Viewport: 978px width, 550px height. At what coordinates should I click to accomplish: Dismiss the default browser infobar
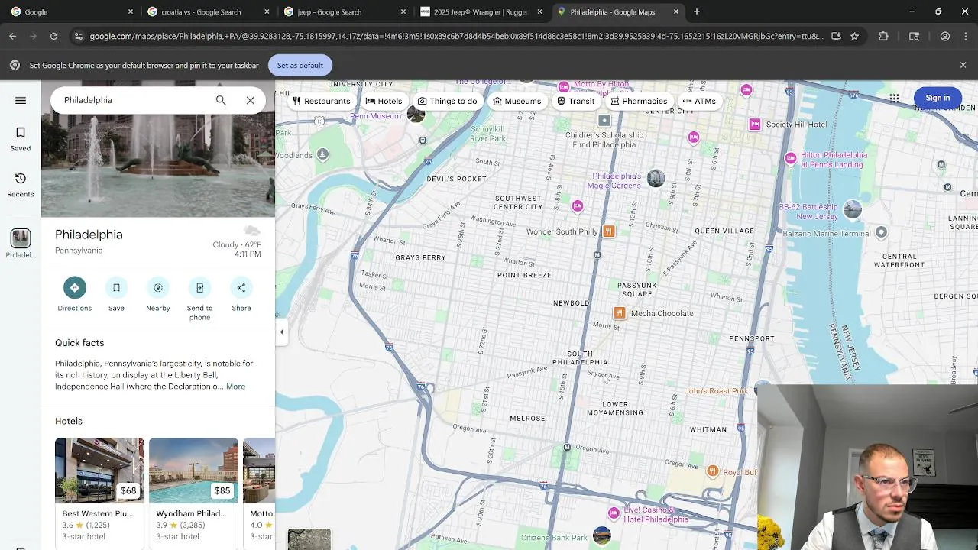[963, 65]
